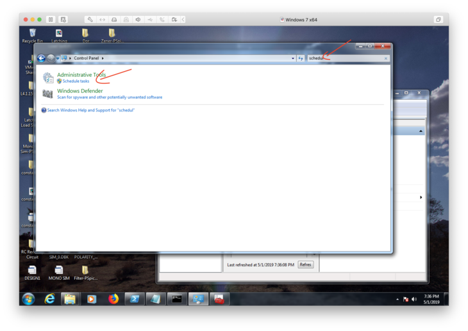
Task: Click the VMware shared folders icon
Action: pos(174,20)
